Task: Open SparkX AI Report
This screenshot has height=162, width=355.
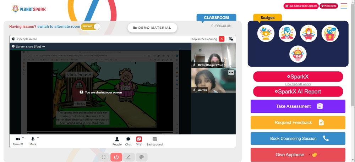Action: [x=298, y=91]
